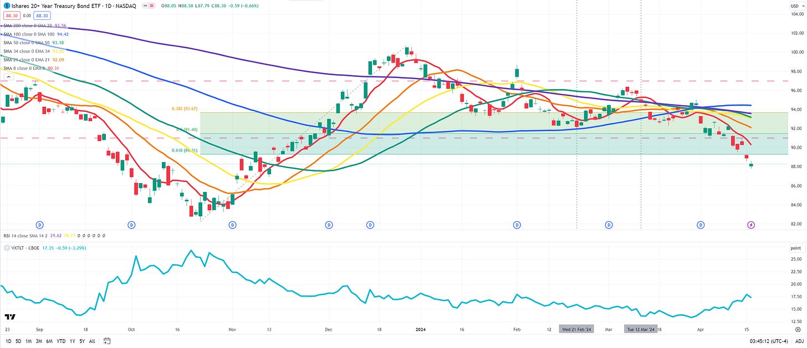Select the 1M time range
Image resolution: width=807 pixels, height=348 pixels.
(29, 341)
